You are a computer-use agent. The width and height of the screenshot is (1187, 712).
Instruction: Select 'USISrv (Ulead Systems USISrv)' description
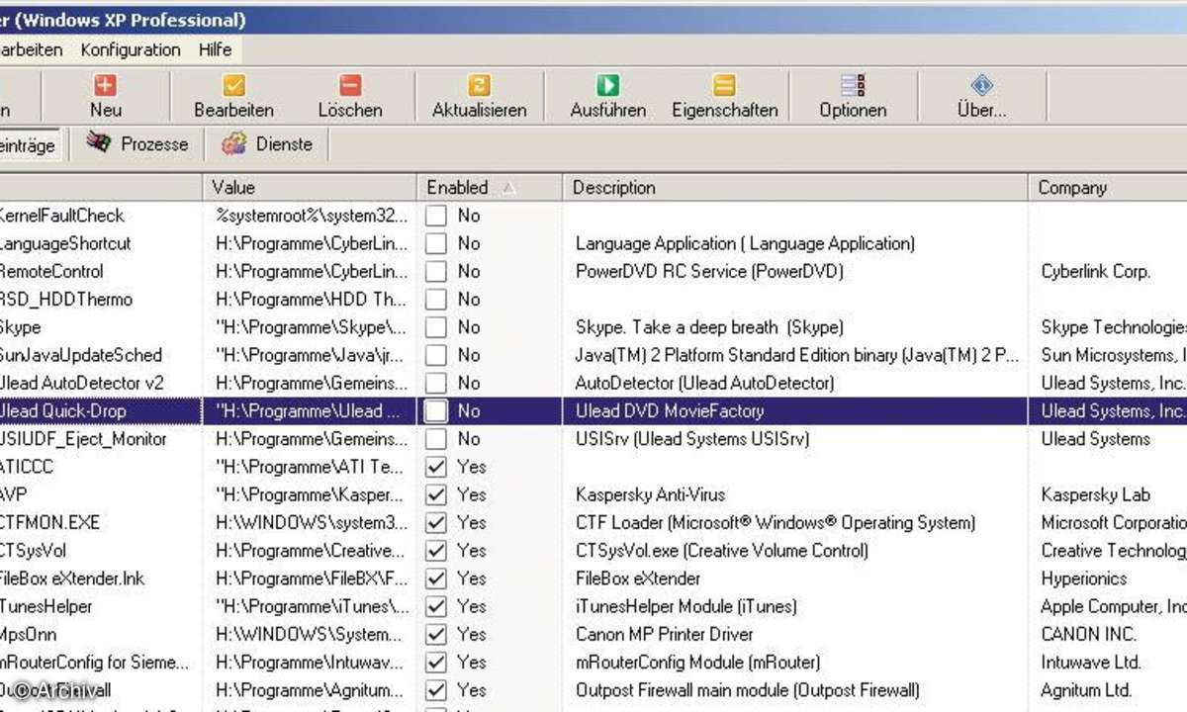tap(691, 439)
